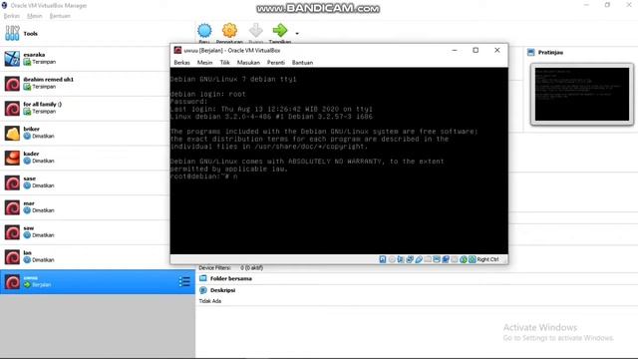Maximize the uwuu VM window
Screen dimensions: 638x359
[476, 50]
